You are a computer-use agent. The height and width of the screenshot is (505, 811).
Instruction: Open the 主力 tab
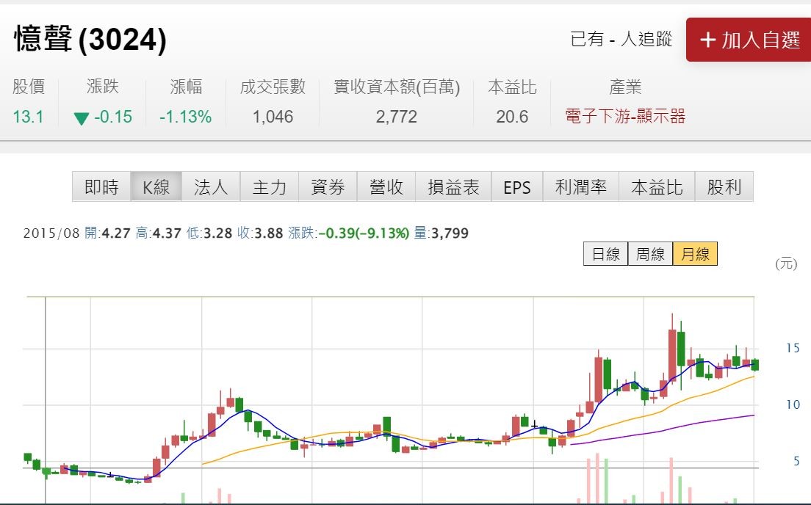(270, 187)
